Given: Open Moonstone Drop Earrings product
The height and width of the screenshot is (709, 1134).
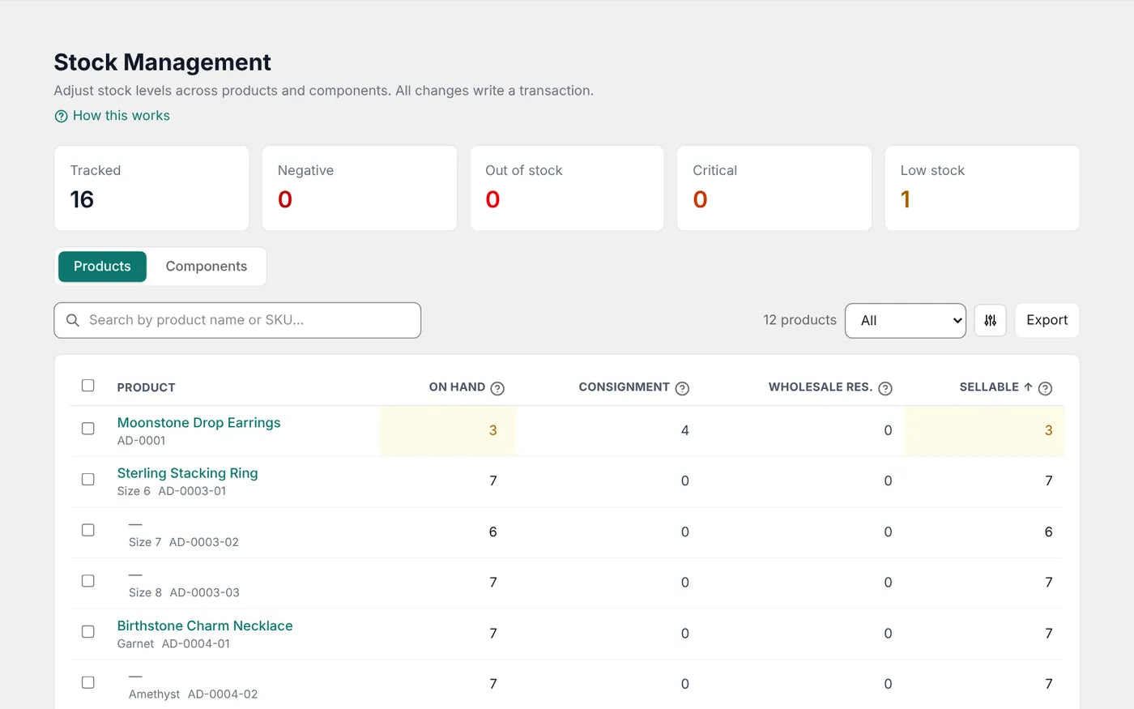Looking at the screenshot, I should [x=198, y=423].
